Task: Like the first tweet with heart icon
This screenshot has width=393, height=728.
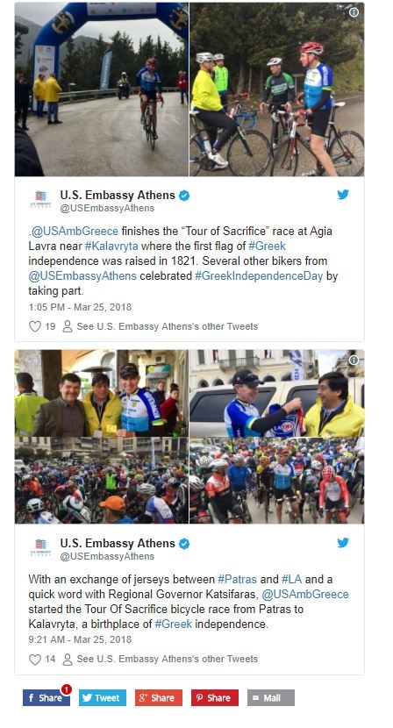Action: (x=35, y=326)
